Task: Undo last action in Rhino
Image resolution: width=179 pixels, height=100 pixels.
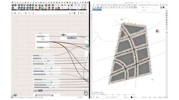Action: click(114, 7)
